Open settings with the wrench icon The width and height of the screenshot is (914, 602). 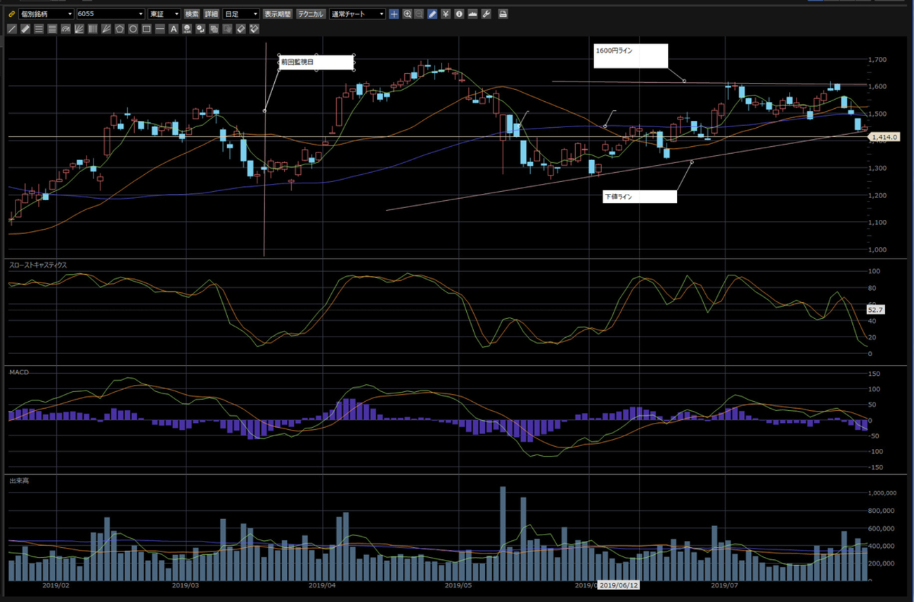click(x=486, y=14)
